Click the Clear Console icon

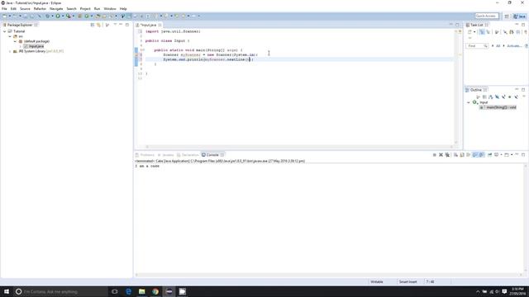[455, 155]
